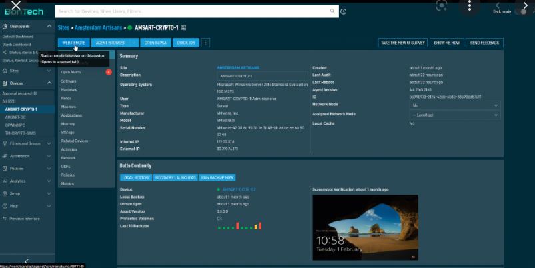535x268 pixels.
Task: Click the Description field in Summary
Action: coord(263,76)
